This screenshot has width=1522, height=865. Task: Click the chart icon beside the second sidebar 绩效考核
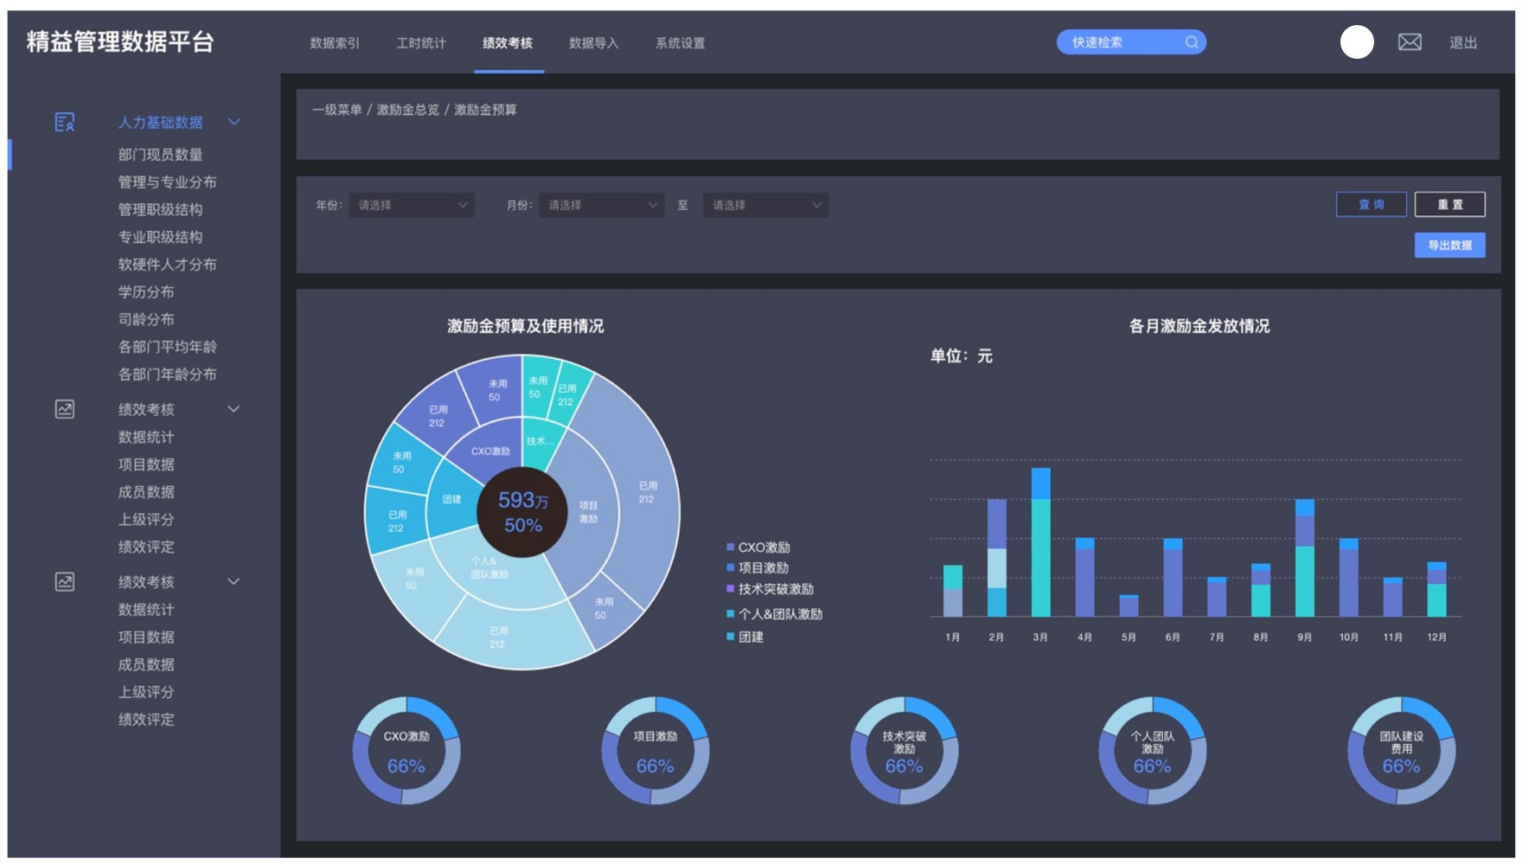point(65,582)
